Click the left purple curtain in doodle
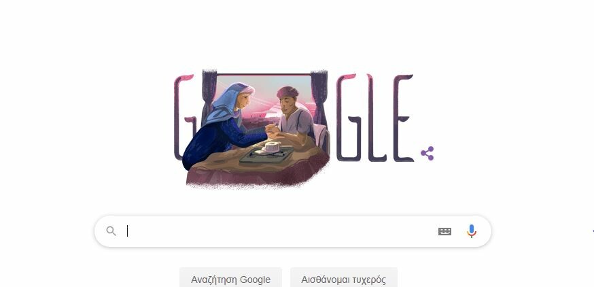The height and width of the screenshot is (287, 594). click(209, 93)
